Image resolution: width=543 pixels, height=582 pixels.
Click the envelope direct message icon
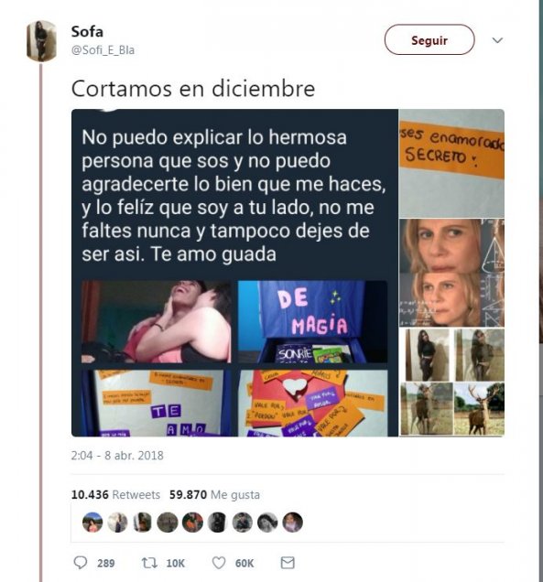coord(288,563)
